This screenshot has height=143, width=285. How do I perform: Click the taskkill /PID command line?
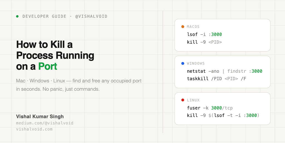(217, 79)
